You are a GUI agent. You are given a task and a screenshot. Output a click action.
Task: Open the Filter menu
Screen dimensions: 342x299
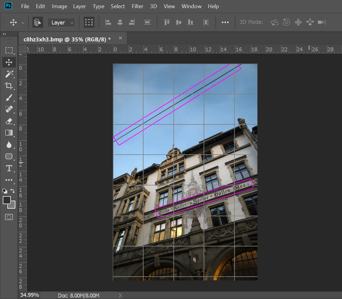point(137,6)
